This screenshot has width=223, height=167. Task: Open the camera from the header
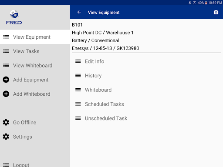pos(216,12)
